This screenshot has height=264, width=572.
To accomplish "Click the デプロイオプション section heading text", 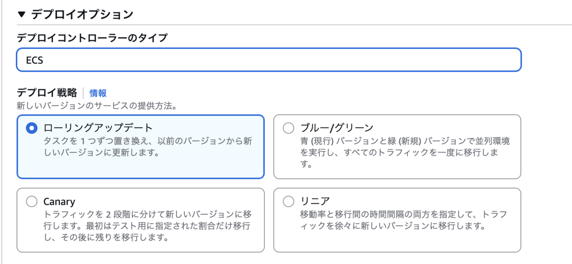I will (82, 15).
